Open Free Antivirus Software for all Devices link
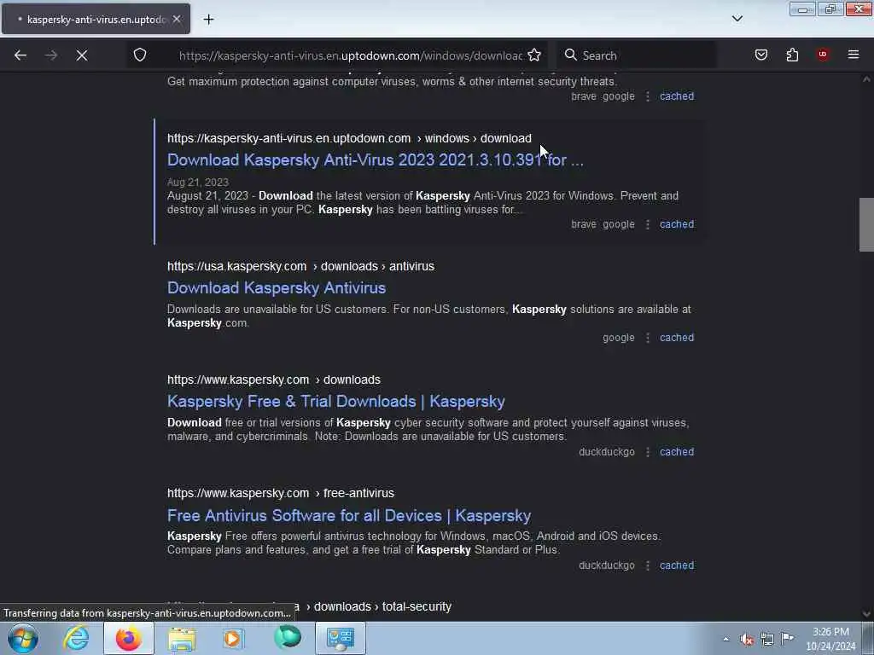This screenshot has width=874, height=655. point(349,515)
